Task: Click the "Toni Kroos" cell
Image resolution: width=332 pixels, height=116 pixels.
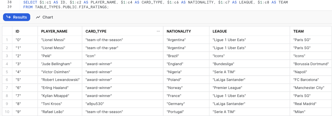Action: [60, 104]
